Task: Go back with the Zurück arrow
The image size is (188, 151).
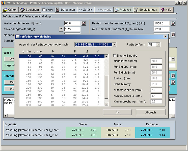Action: point(85,10)
